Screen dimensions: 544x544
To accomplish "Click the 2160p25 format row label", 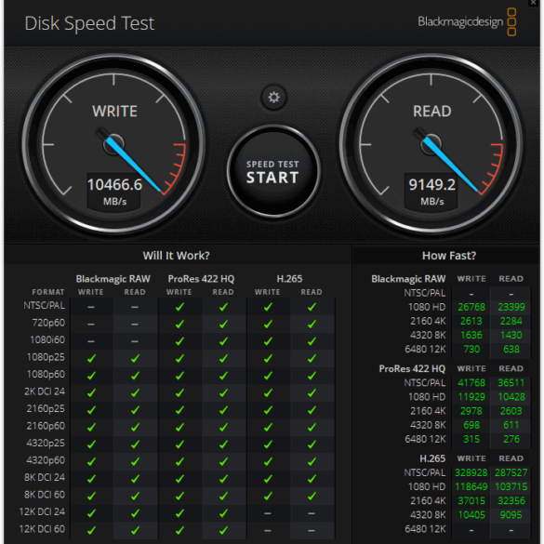I will tap(46, 408).
